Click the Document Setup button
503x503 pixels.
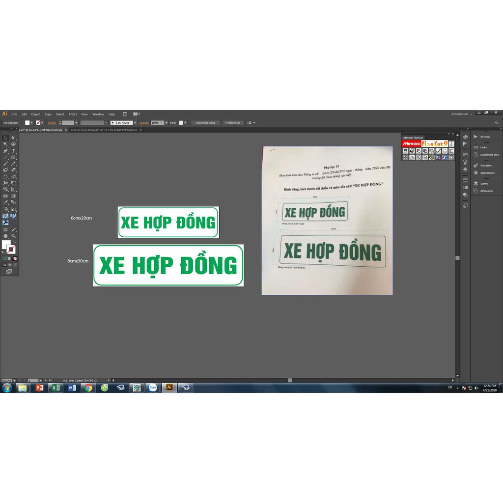point(205,123)
